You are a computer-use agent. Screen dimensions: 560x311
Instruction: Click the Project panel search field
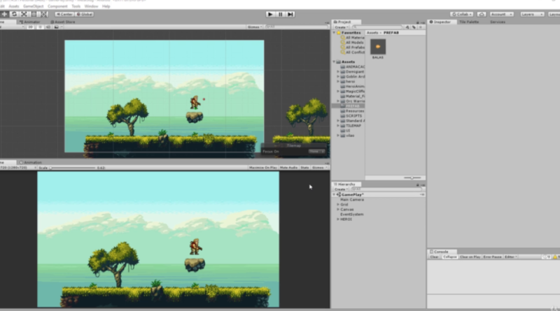(377, 27)
